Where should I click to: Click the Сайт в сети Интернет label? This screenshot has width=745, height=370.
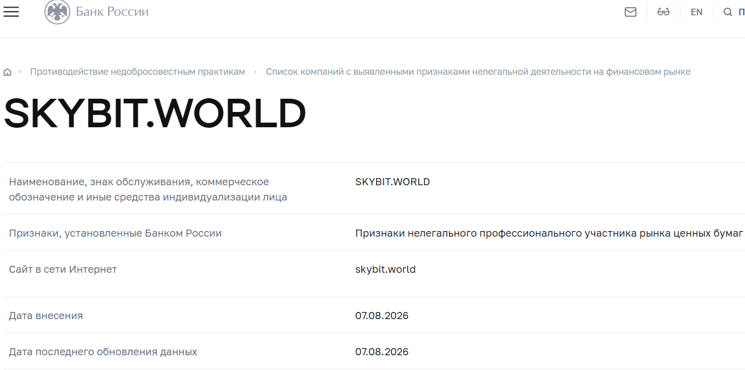pos(63,269)
